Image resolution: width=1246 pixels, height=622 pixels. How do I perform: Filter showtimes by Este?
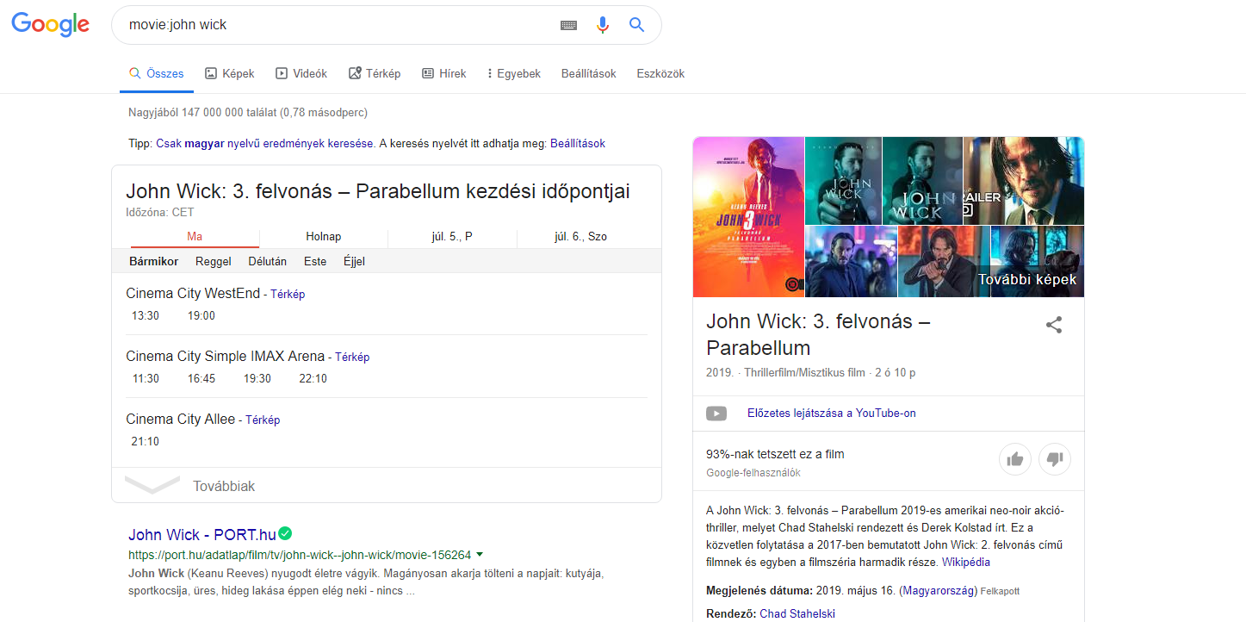(315, 261)
